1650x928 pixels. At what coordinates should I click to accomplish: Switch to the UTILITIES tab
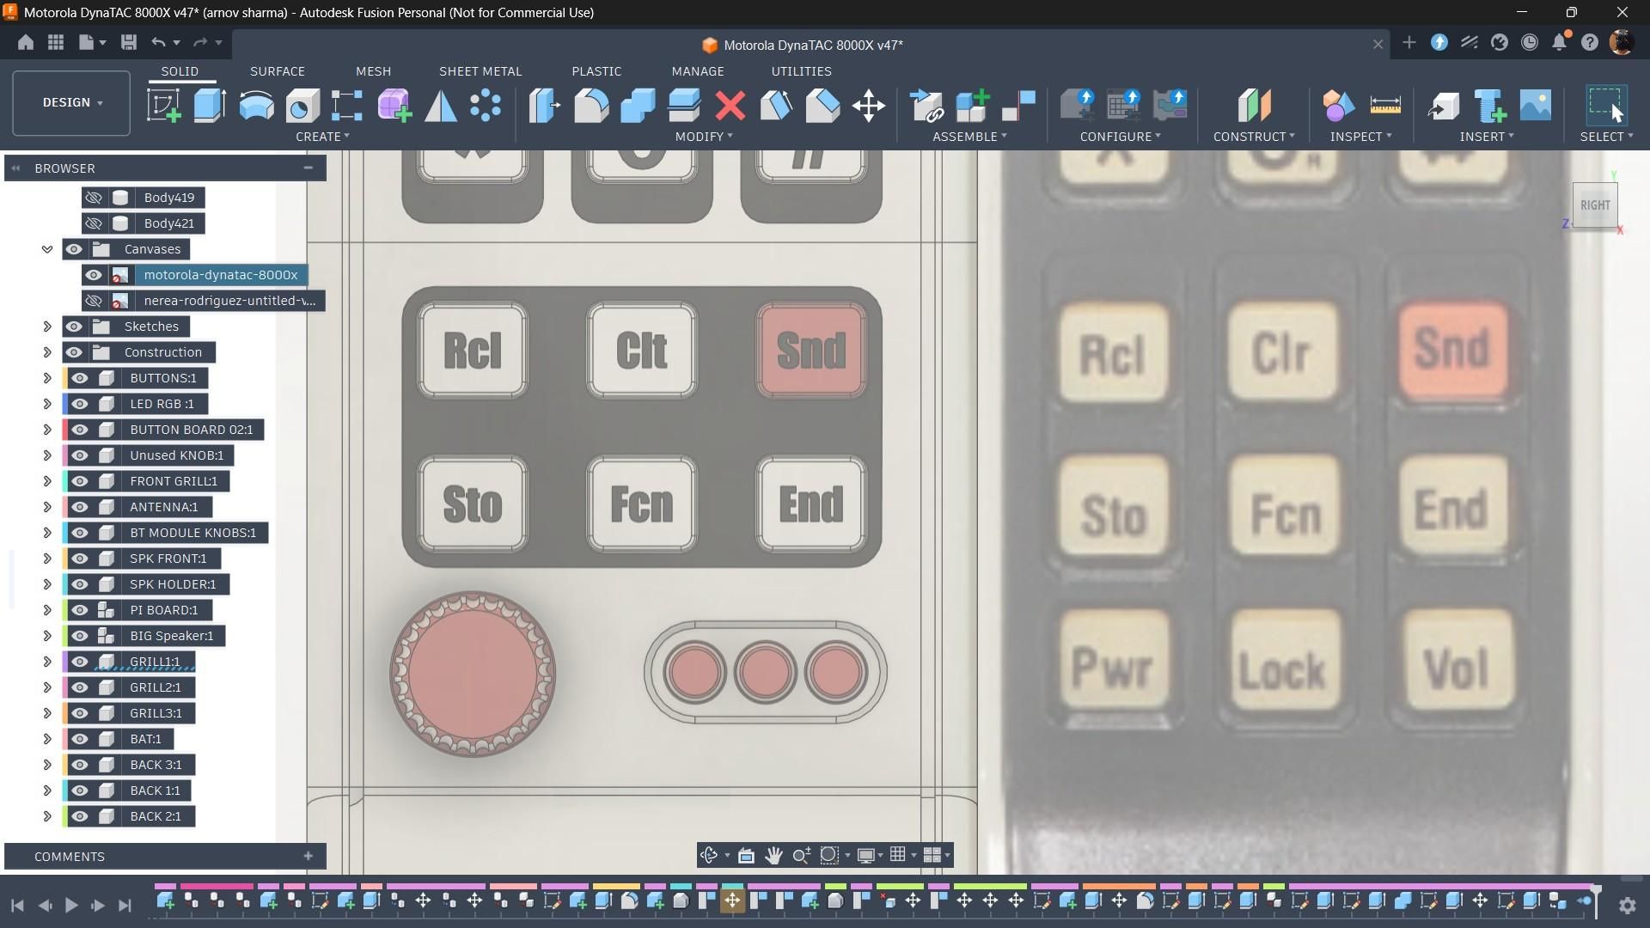pos(801,71)
